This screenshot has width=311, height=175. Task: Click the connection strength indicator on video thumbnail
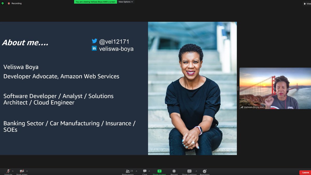[x=242, y=107]
